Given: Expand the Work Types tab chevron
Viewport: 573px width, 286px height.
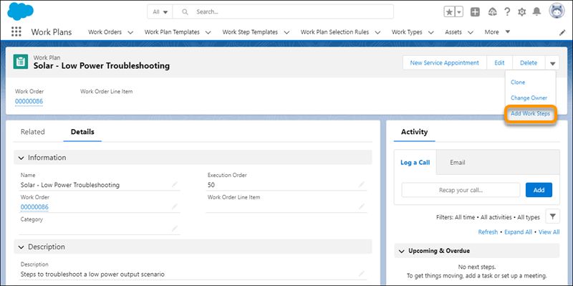Looking at the screenshot, I should click(431, 32).
